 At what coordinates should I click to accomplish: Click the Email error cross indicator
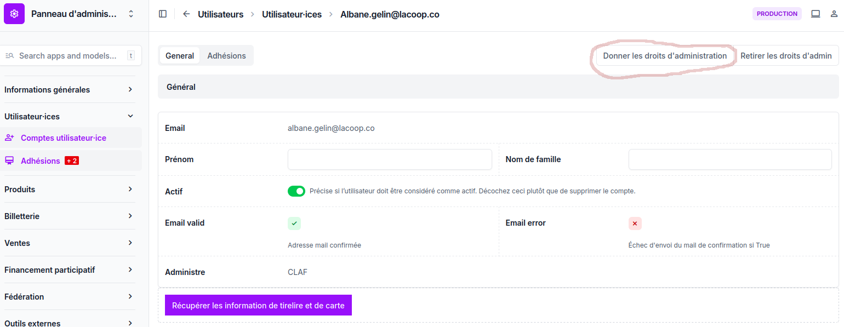(635, 223)
